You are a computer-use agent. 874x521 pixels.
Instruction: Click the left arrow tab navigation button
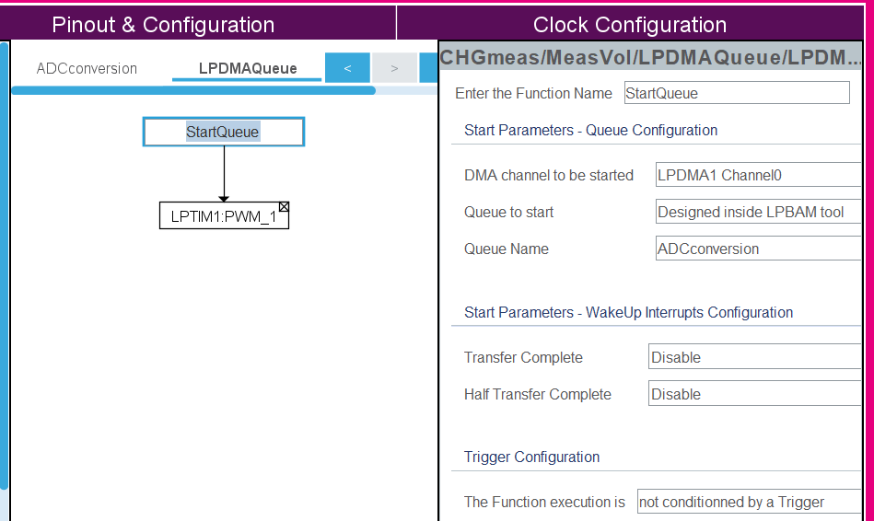pos(347,68)
